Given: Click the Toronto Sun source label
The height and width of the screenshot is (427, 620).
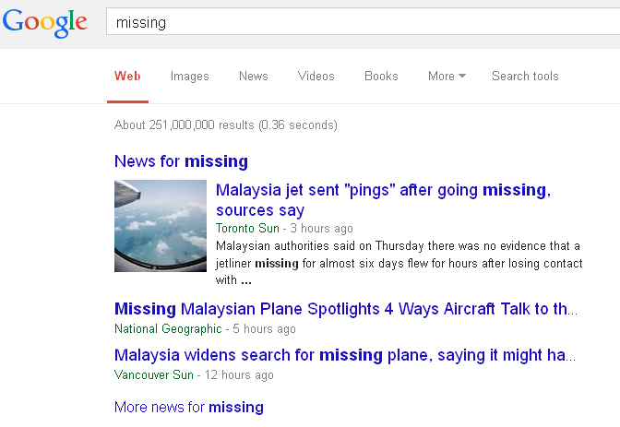Looking at the screenshot, I should (246, 228).
